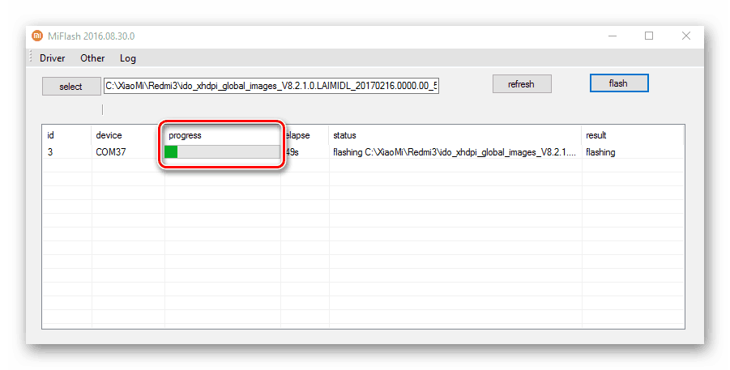Click the firmware path input field

(x=271, y=86)
